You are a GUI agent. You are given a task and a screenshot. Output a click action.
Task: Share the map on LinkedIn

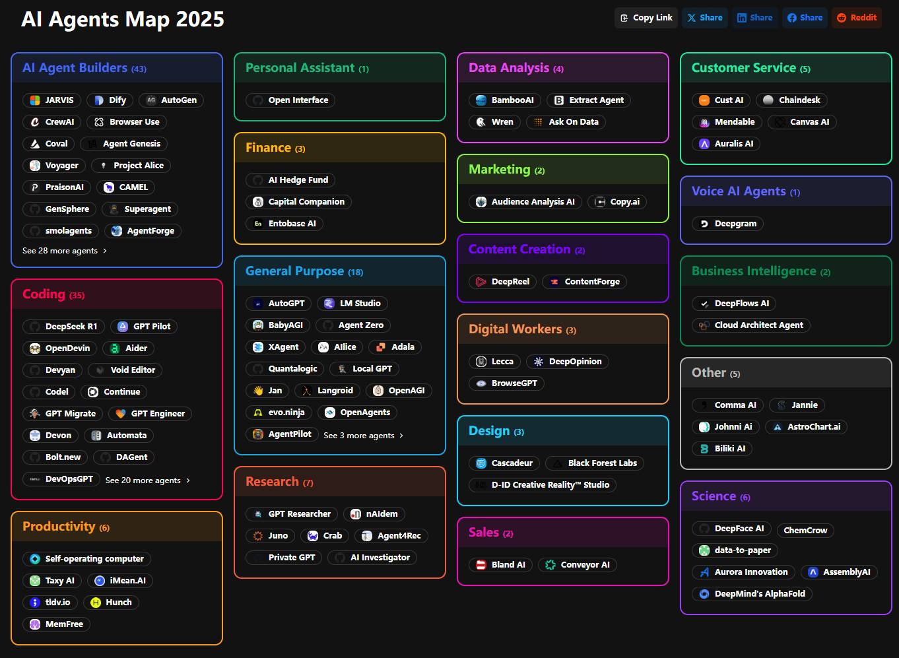(x=754, y=18)
